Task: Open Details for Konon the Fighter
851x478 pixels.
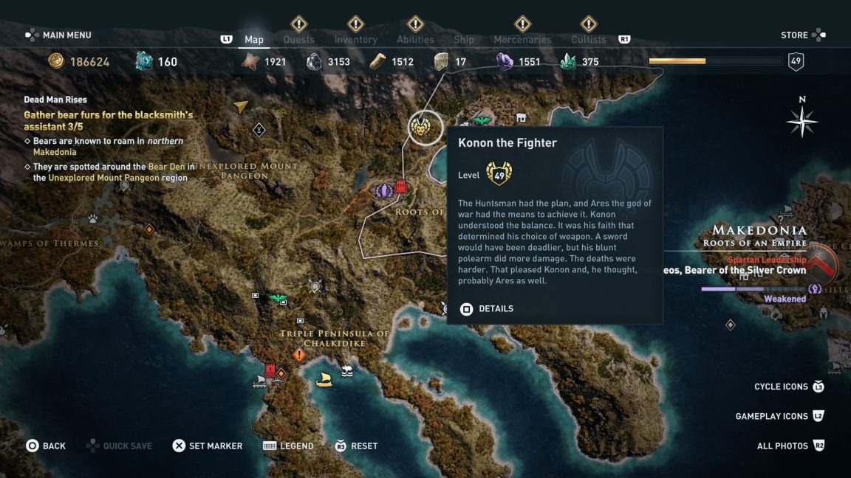Action: tap(487, 308)
